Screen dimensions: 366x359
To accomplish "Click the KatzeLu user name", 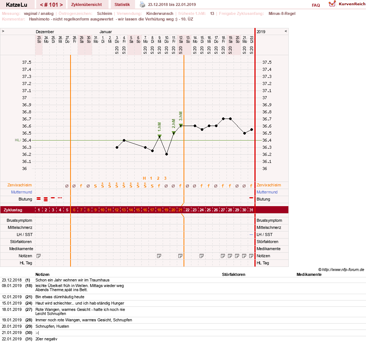I will pos(16,5).
